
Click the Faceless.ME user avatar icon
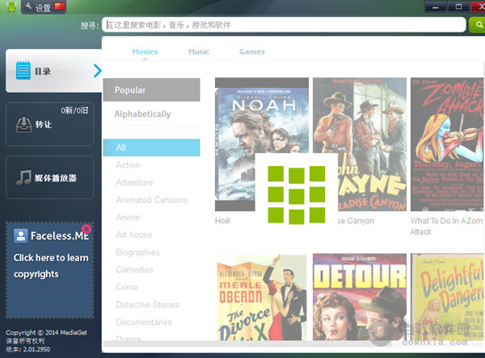pos(21,235)
